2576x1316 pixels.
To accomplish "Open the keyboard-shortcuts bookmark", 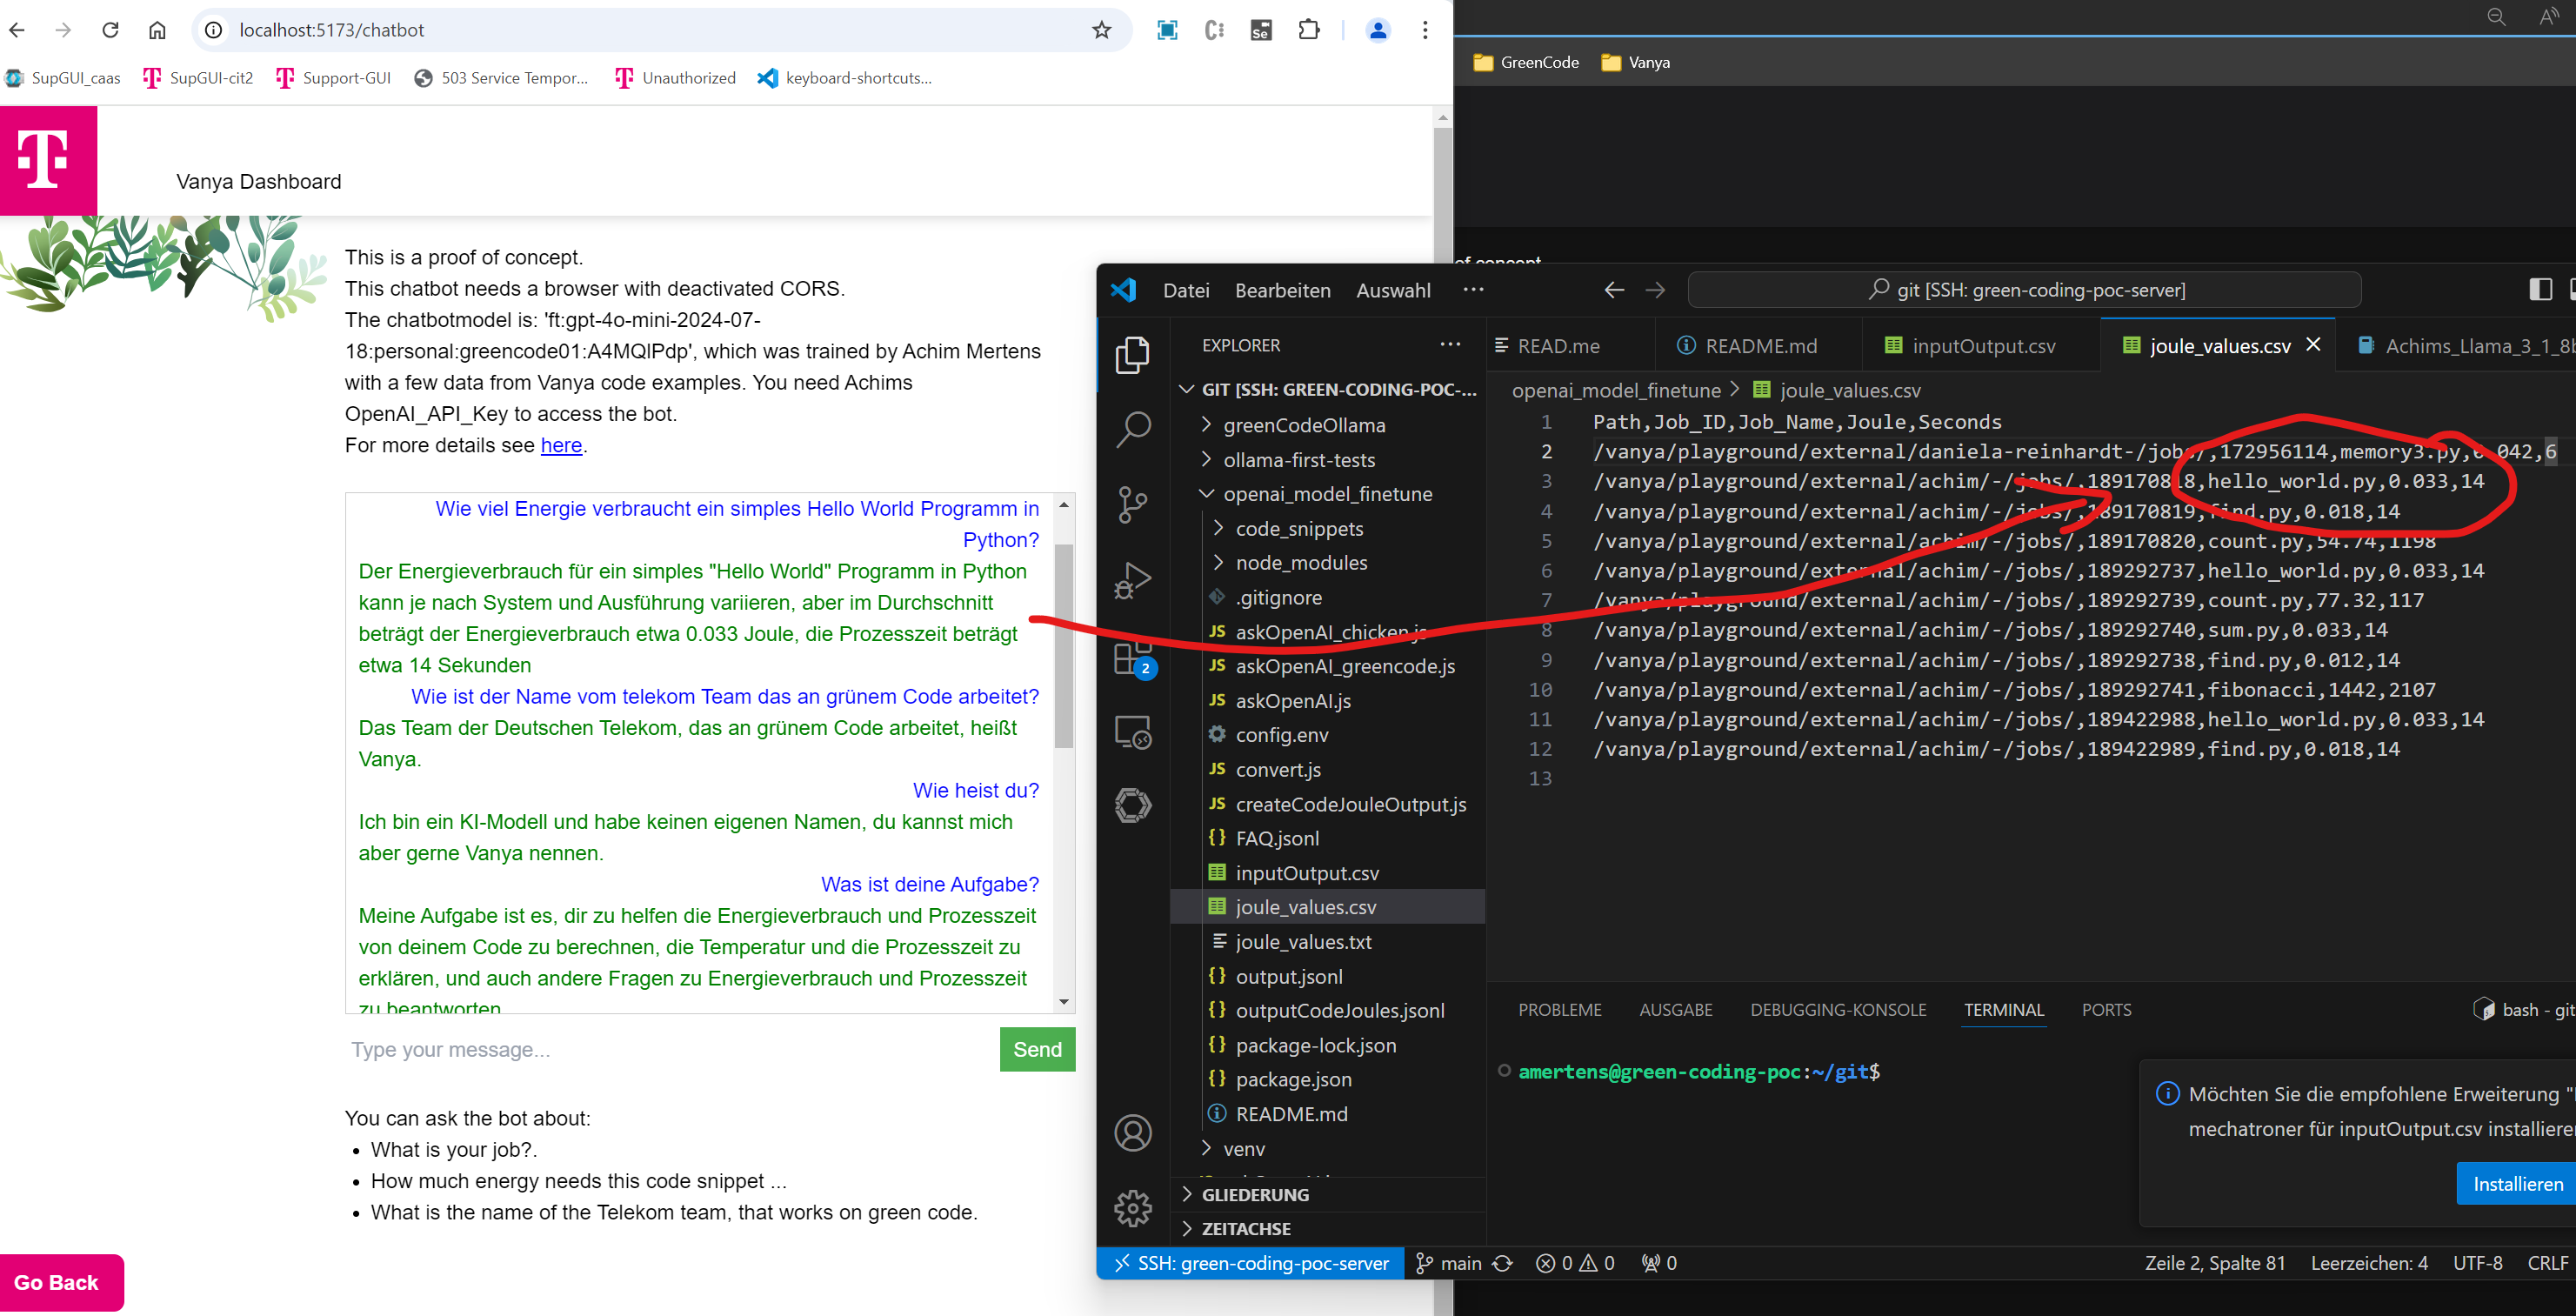I will coord(845,78).
